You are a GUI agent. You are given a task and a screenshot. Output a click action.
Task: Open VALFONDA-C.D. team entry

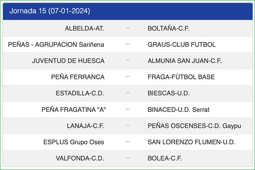(80, 158)
